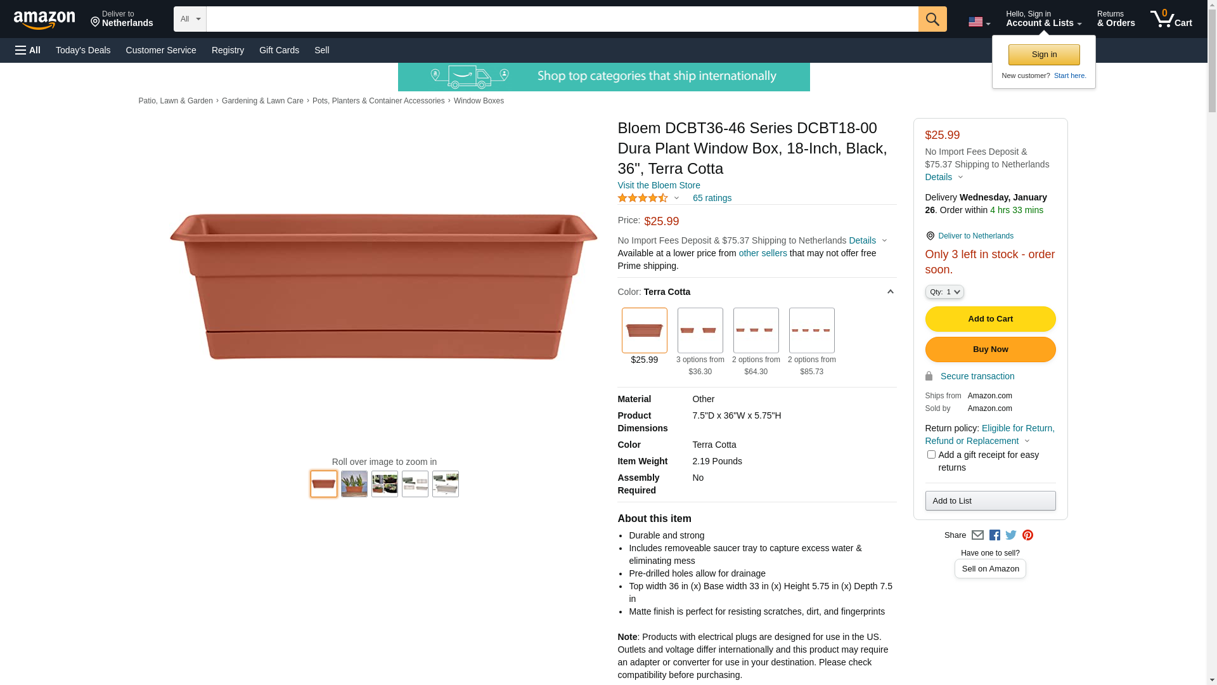
Task: Share product via email envelope icon
Action: (x=977, y=535)
